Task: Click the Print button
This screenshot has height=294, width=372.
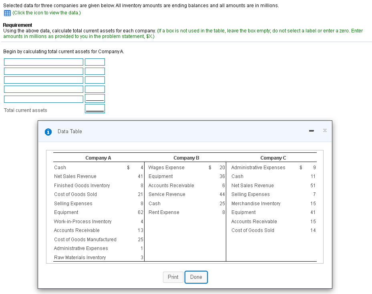Action: 173,277
